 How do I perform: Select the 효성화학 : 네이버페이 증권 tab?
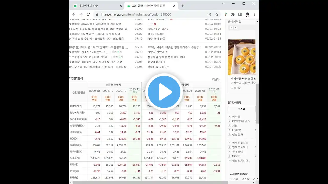tap(151, 6)
